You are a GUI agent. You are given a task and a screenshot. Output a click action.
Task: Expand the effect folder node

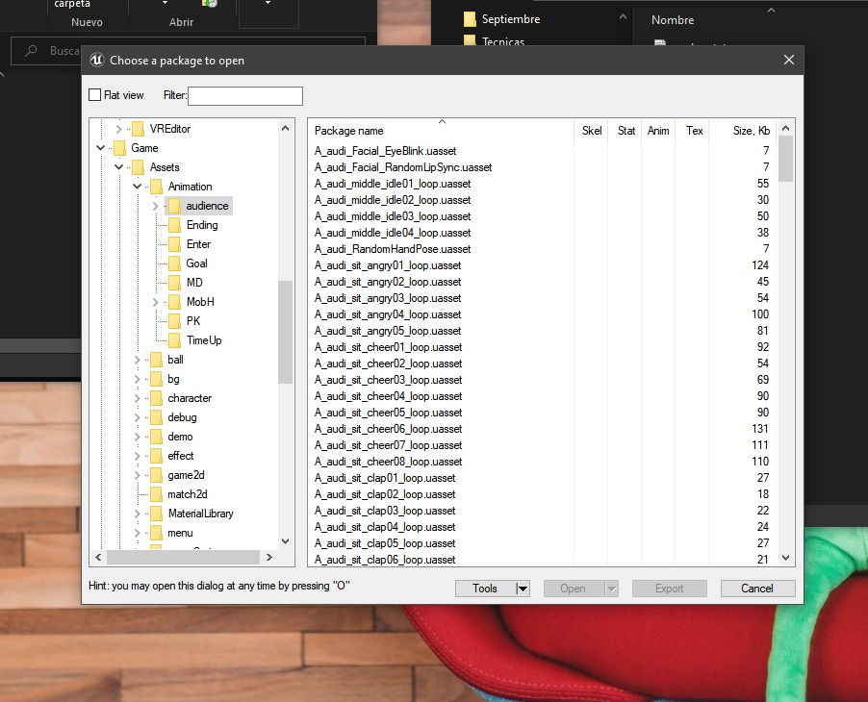pos(137,456)
